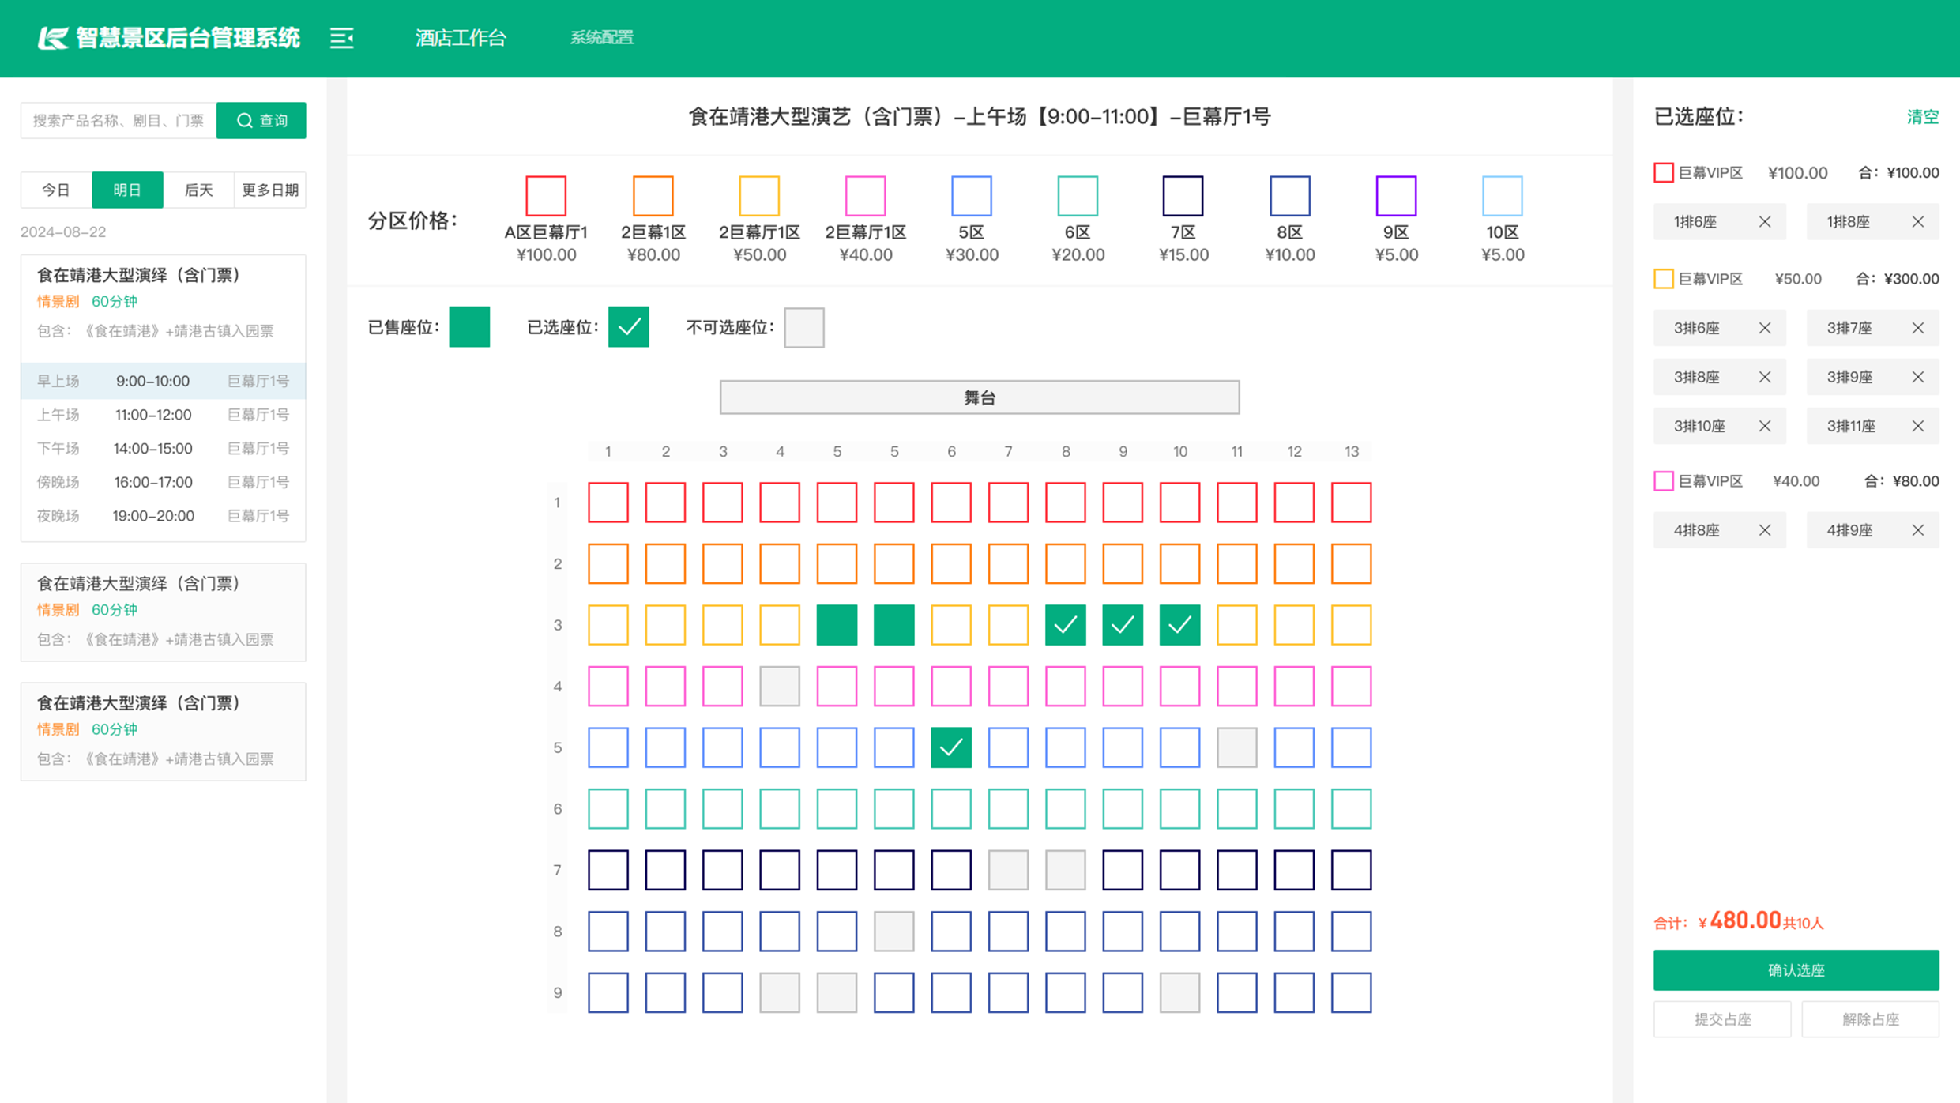Switch to 后天 date tab

[198, 190]
